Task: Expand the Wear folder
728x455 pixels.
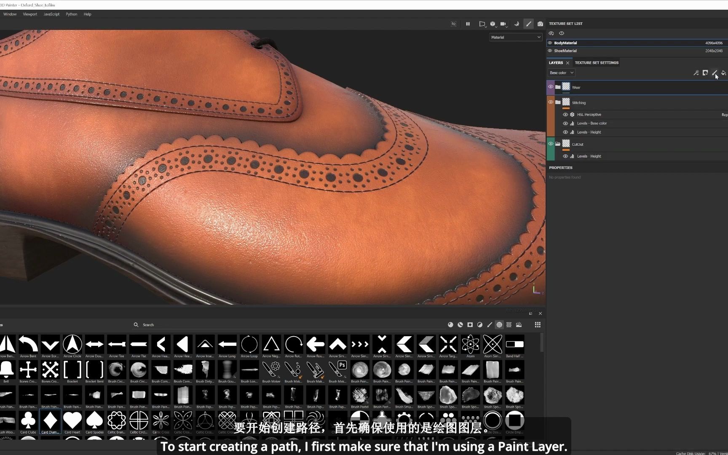Action: pos(558,87)
